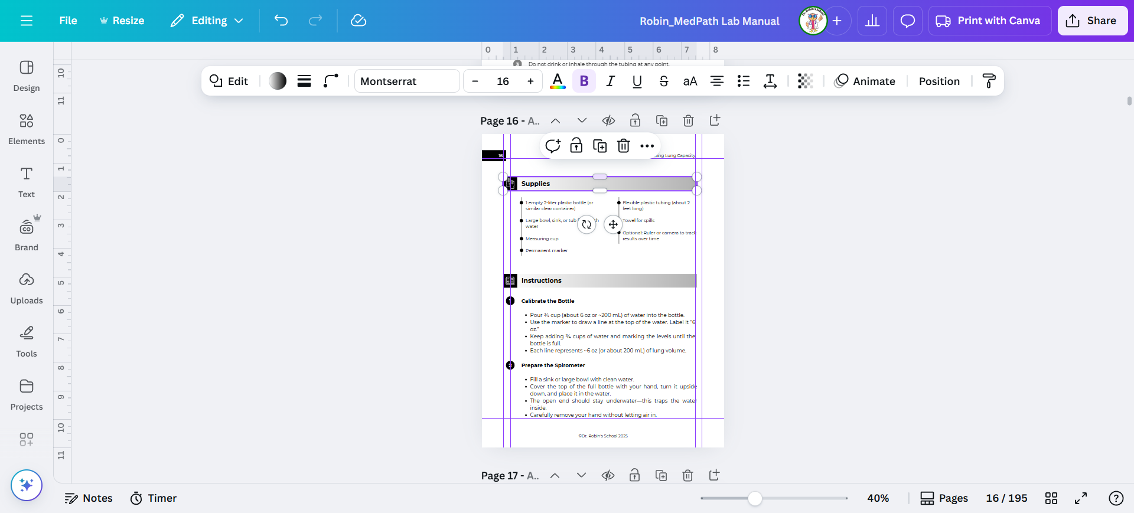1134x513 pixels.
Task: Click Print with Canva button
Action: tap(989, 21)
